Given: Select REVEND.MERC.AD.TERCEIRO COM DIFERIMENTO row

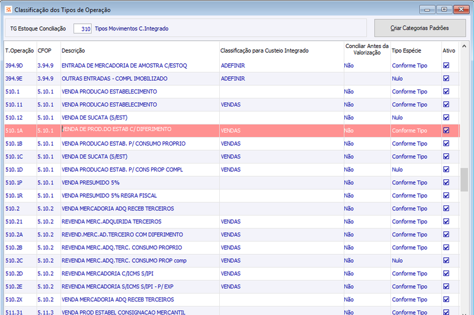Looking at the screenshot, I should click(122, 234).
